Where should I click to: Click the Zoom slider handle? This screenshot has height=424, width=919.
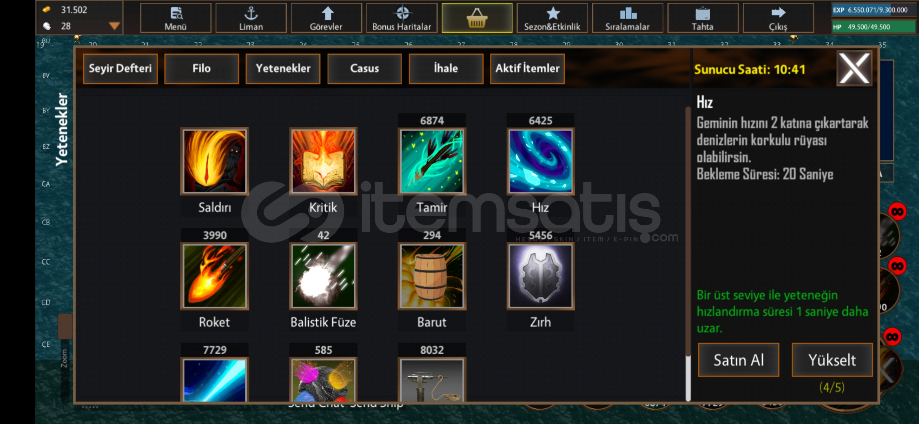tap(65, 326)
